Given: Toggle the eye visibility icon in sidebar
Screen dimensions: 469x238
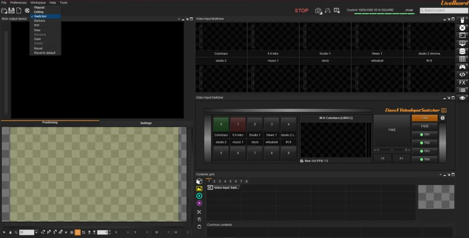Looking at the screenshot, I should pyautogui.click(x=462, y=97).
